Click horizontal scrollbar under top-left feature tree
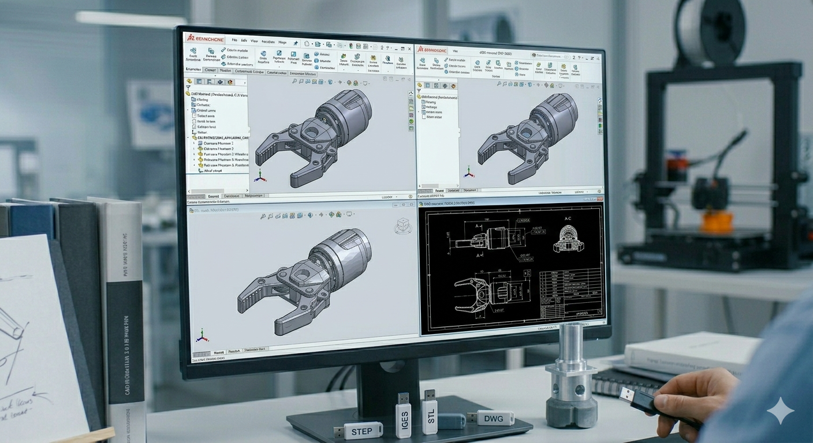This screenshot has height=443, width=813. coord(218,191)
